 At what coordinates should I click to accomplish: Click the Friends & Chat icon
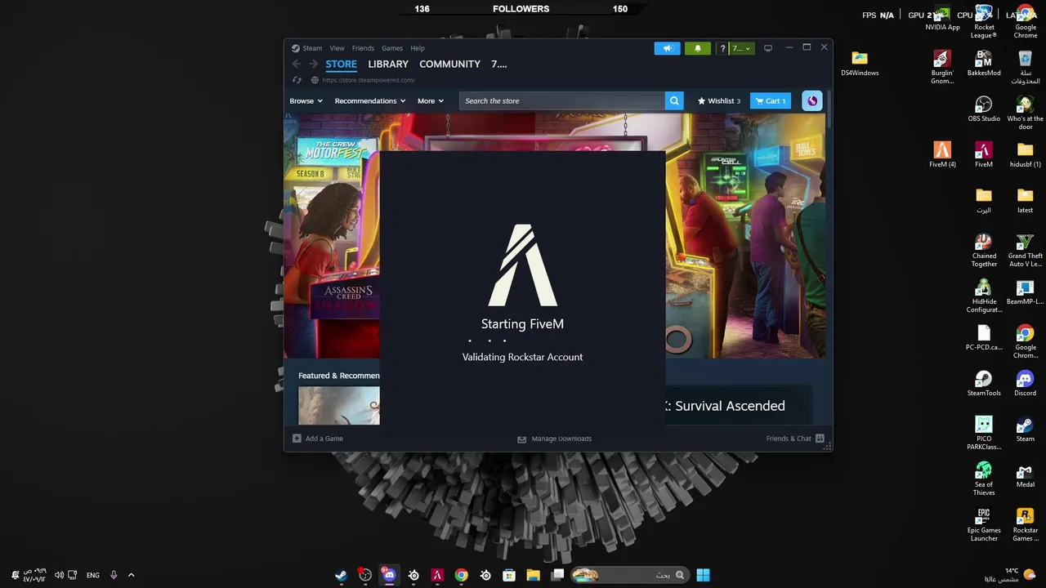[820, 439]
